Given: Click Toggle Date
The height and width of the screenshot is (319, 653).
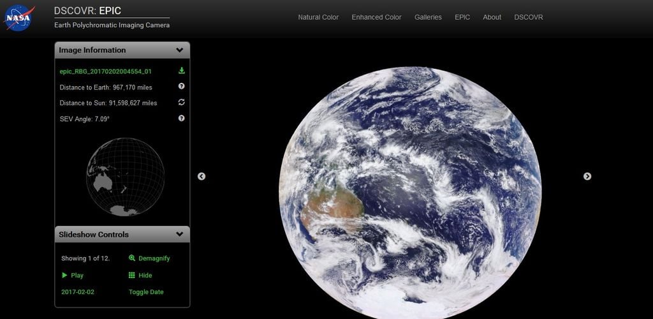Looking at the screenshot, I should [146, 292].
